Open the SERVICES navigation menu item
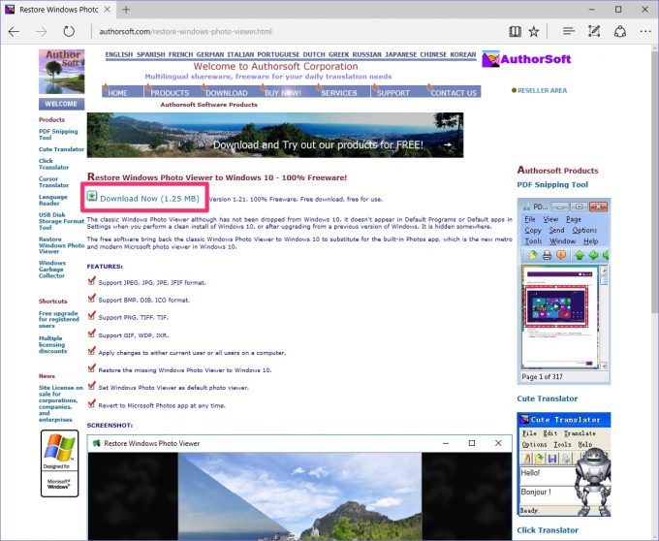Image resolution: width=659 pixels, height=541 pixels. click(x=339, y=93)
